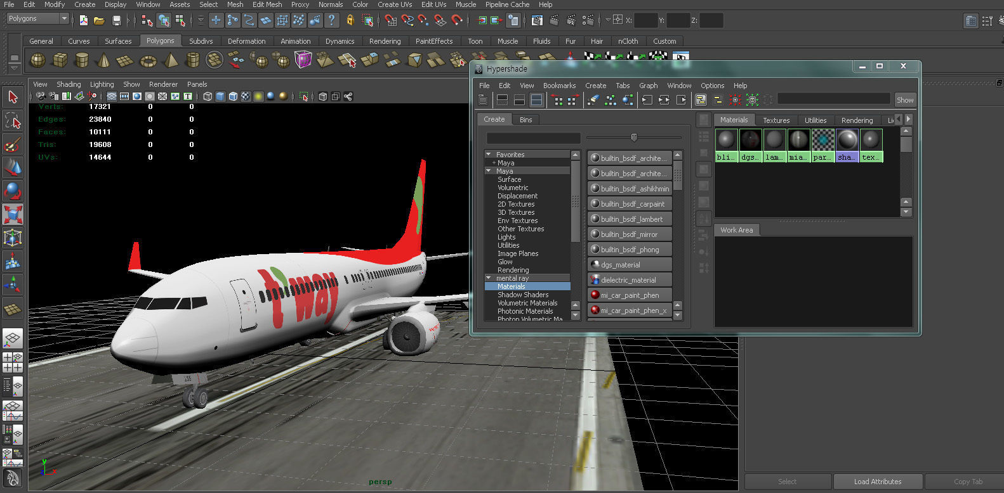Activate the Rotate tool sphere icon
This screenshot has width=1004, height=493.
coord(13,191)
